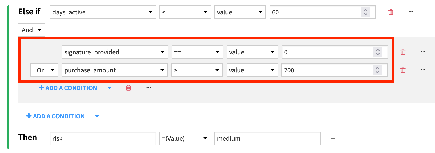
Task: Open more options for the purchase_amount condition
Action: click(x=423, y=70)
